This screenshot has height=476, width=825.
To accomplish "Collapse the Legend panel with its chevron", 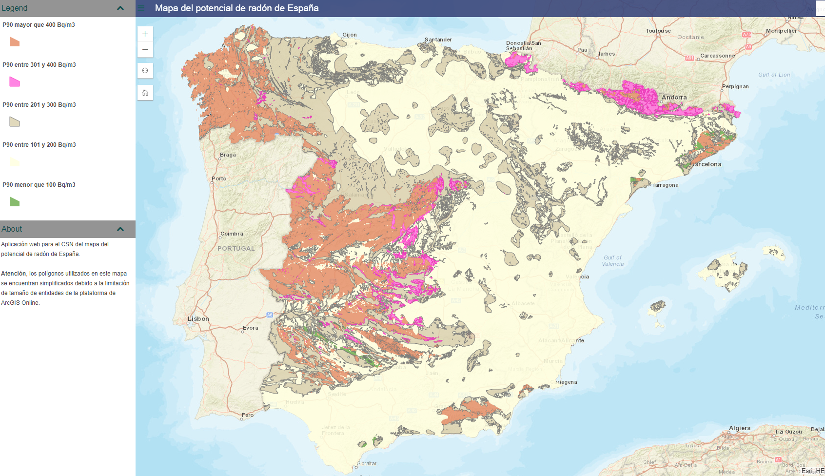I will tap(120, 8).
